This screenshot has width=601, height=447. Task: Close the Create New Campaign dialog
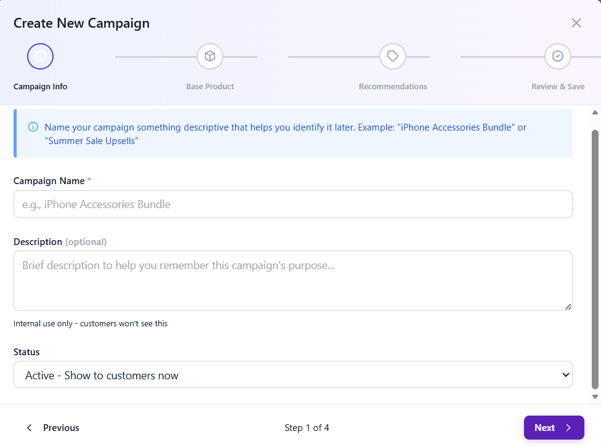576,23
